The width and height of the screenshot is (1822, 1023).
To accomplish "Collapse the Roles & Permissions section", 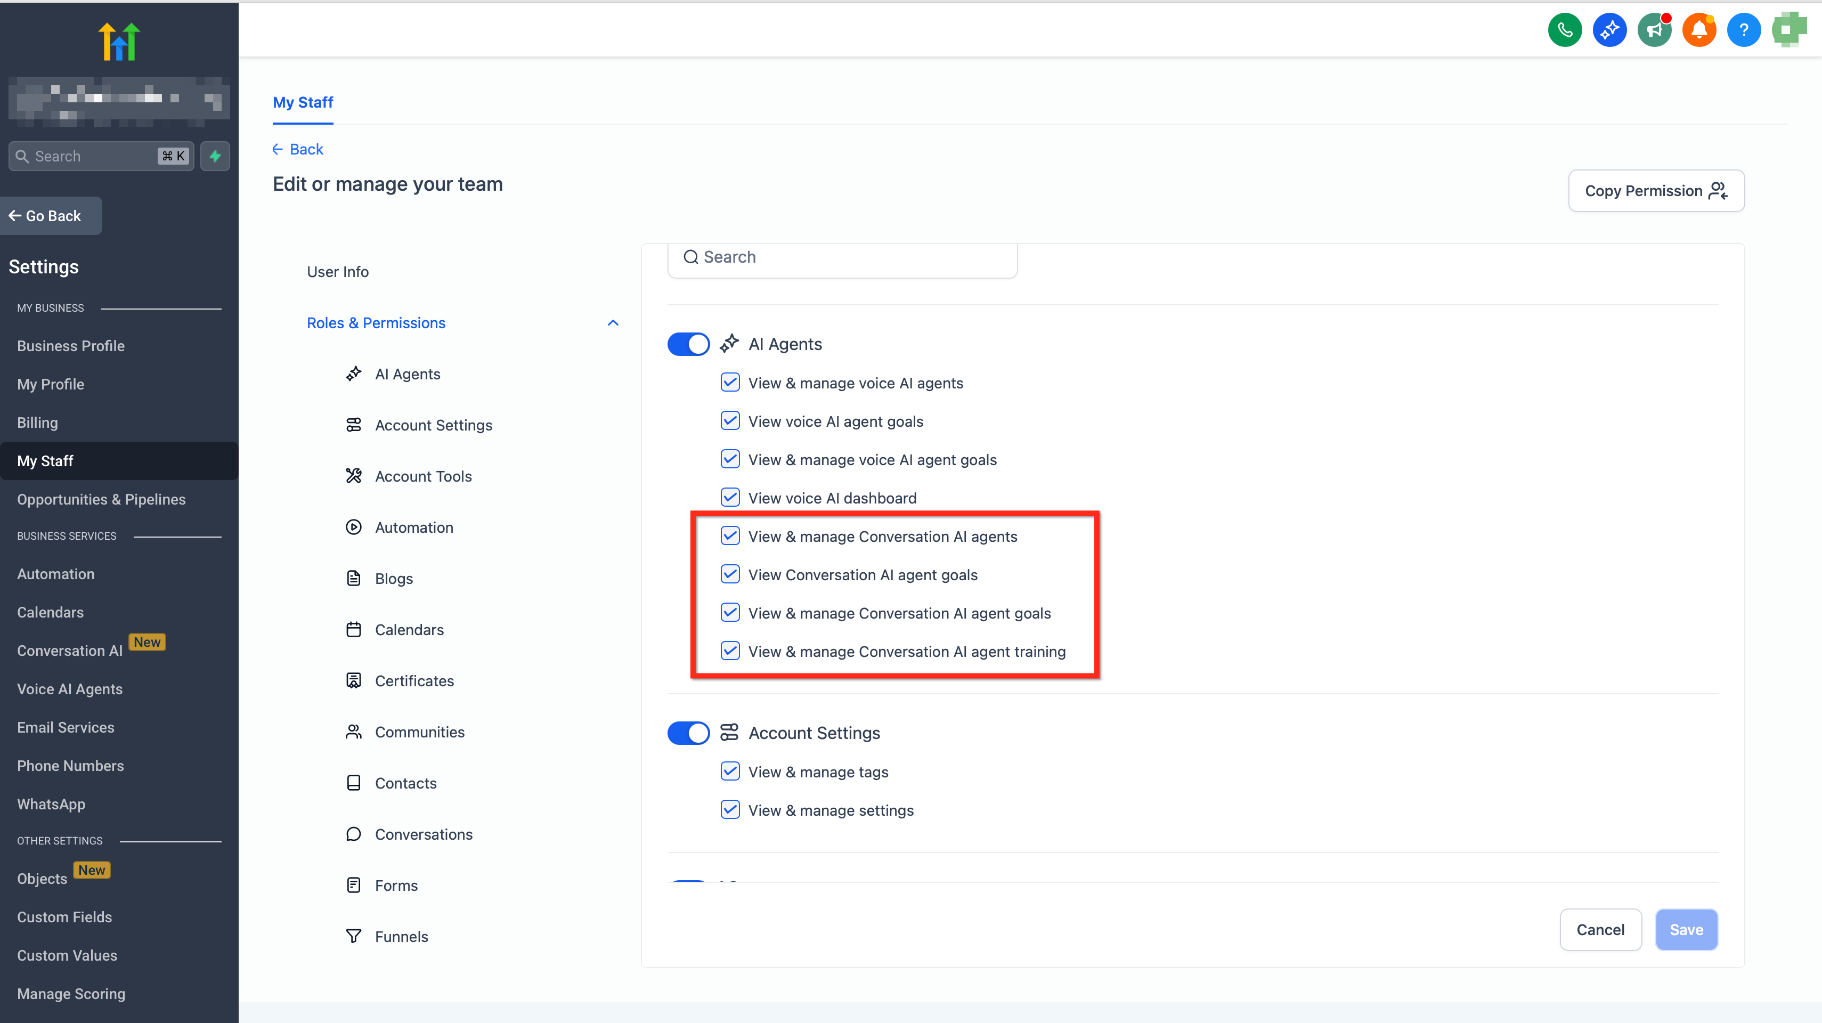I will [613, 323].
